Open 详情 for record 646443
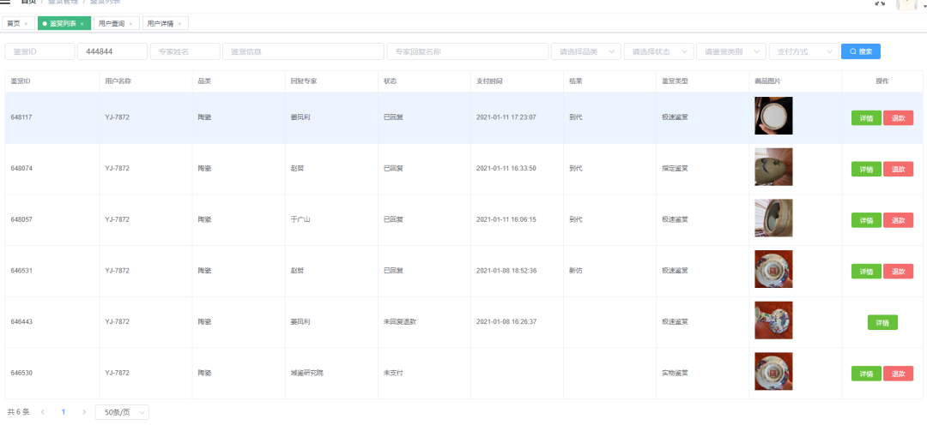The height and width of the screenshot is (437, 927). (882, 322)
